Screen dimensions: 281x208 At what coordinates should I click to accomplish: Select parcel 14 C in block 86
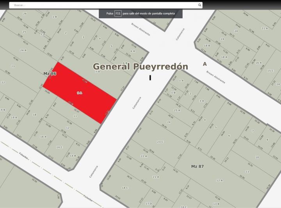59,147
